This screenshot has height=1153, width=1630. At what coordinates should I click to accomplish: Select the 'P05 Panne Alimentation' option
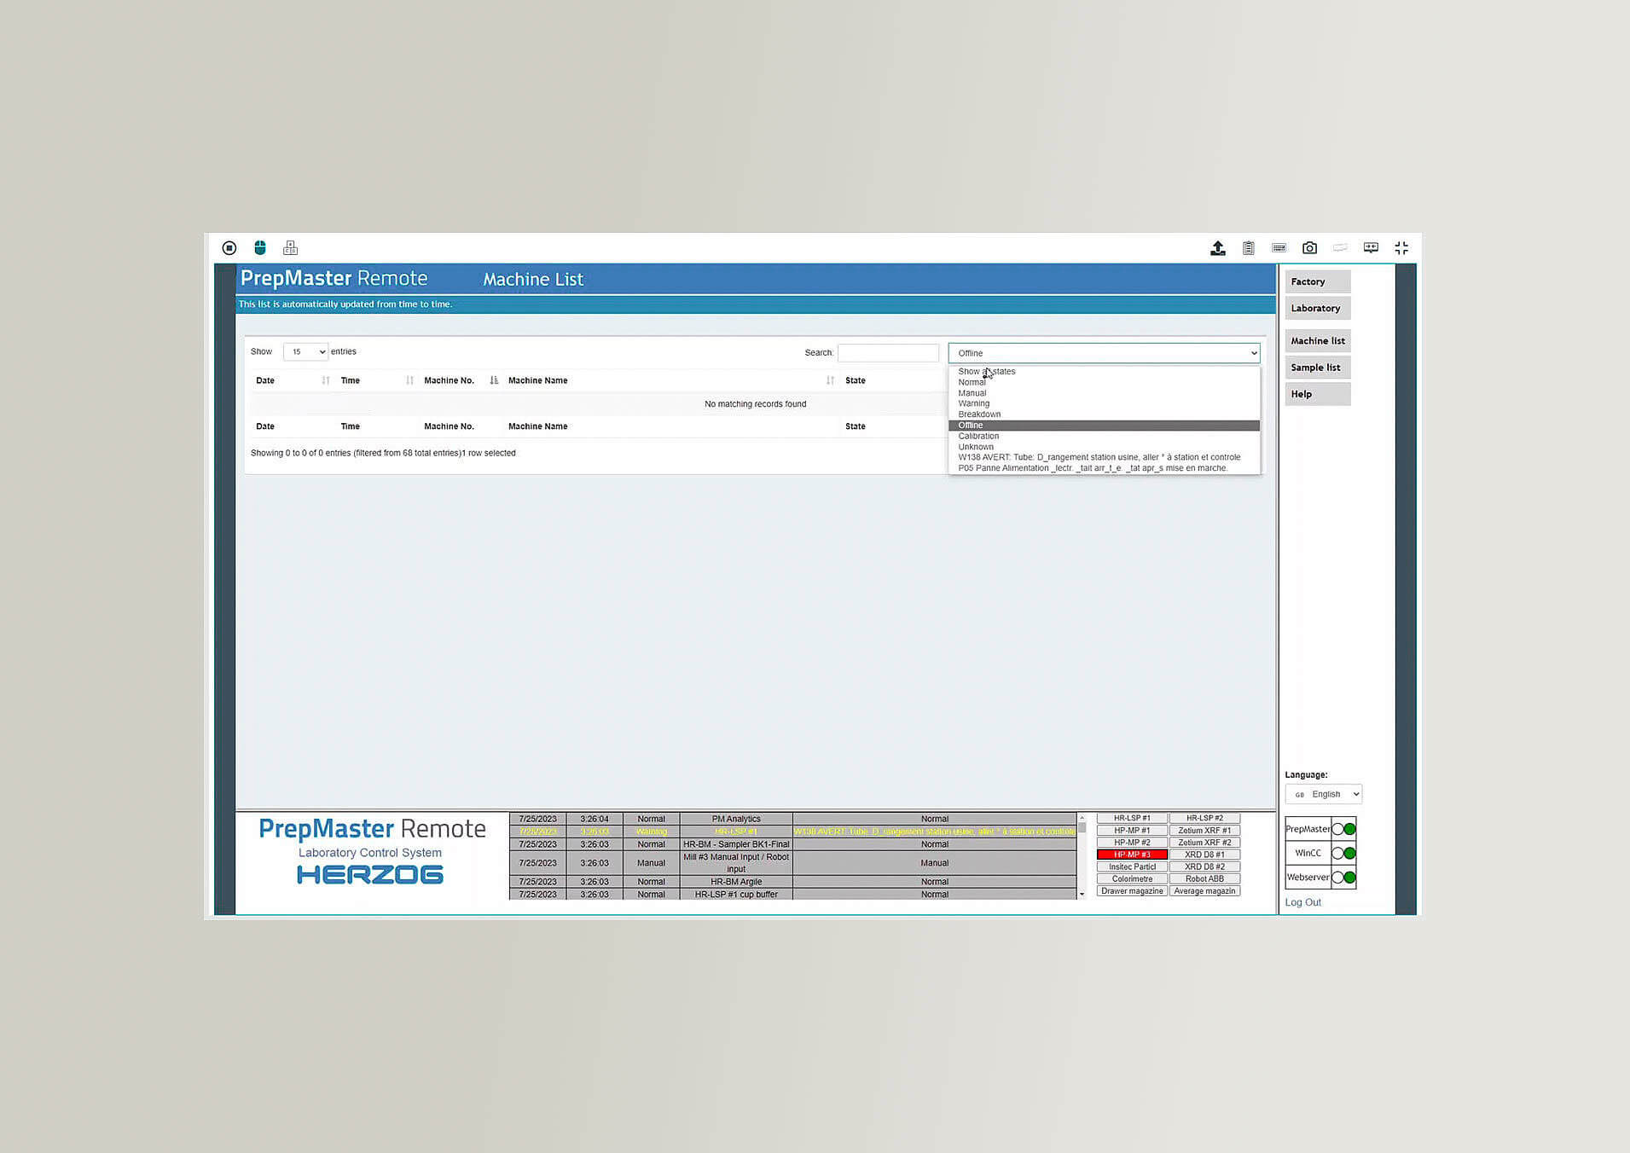click(1104, 468)
